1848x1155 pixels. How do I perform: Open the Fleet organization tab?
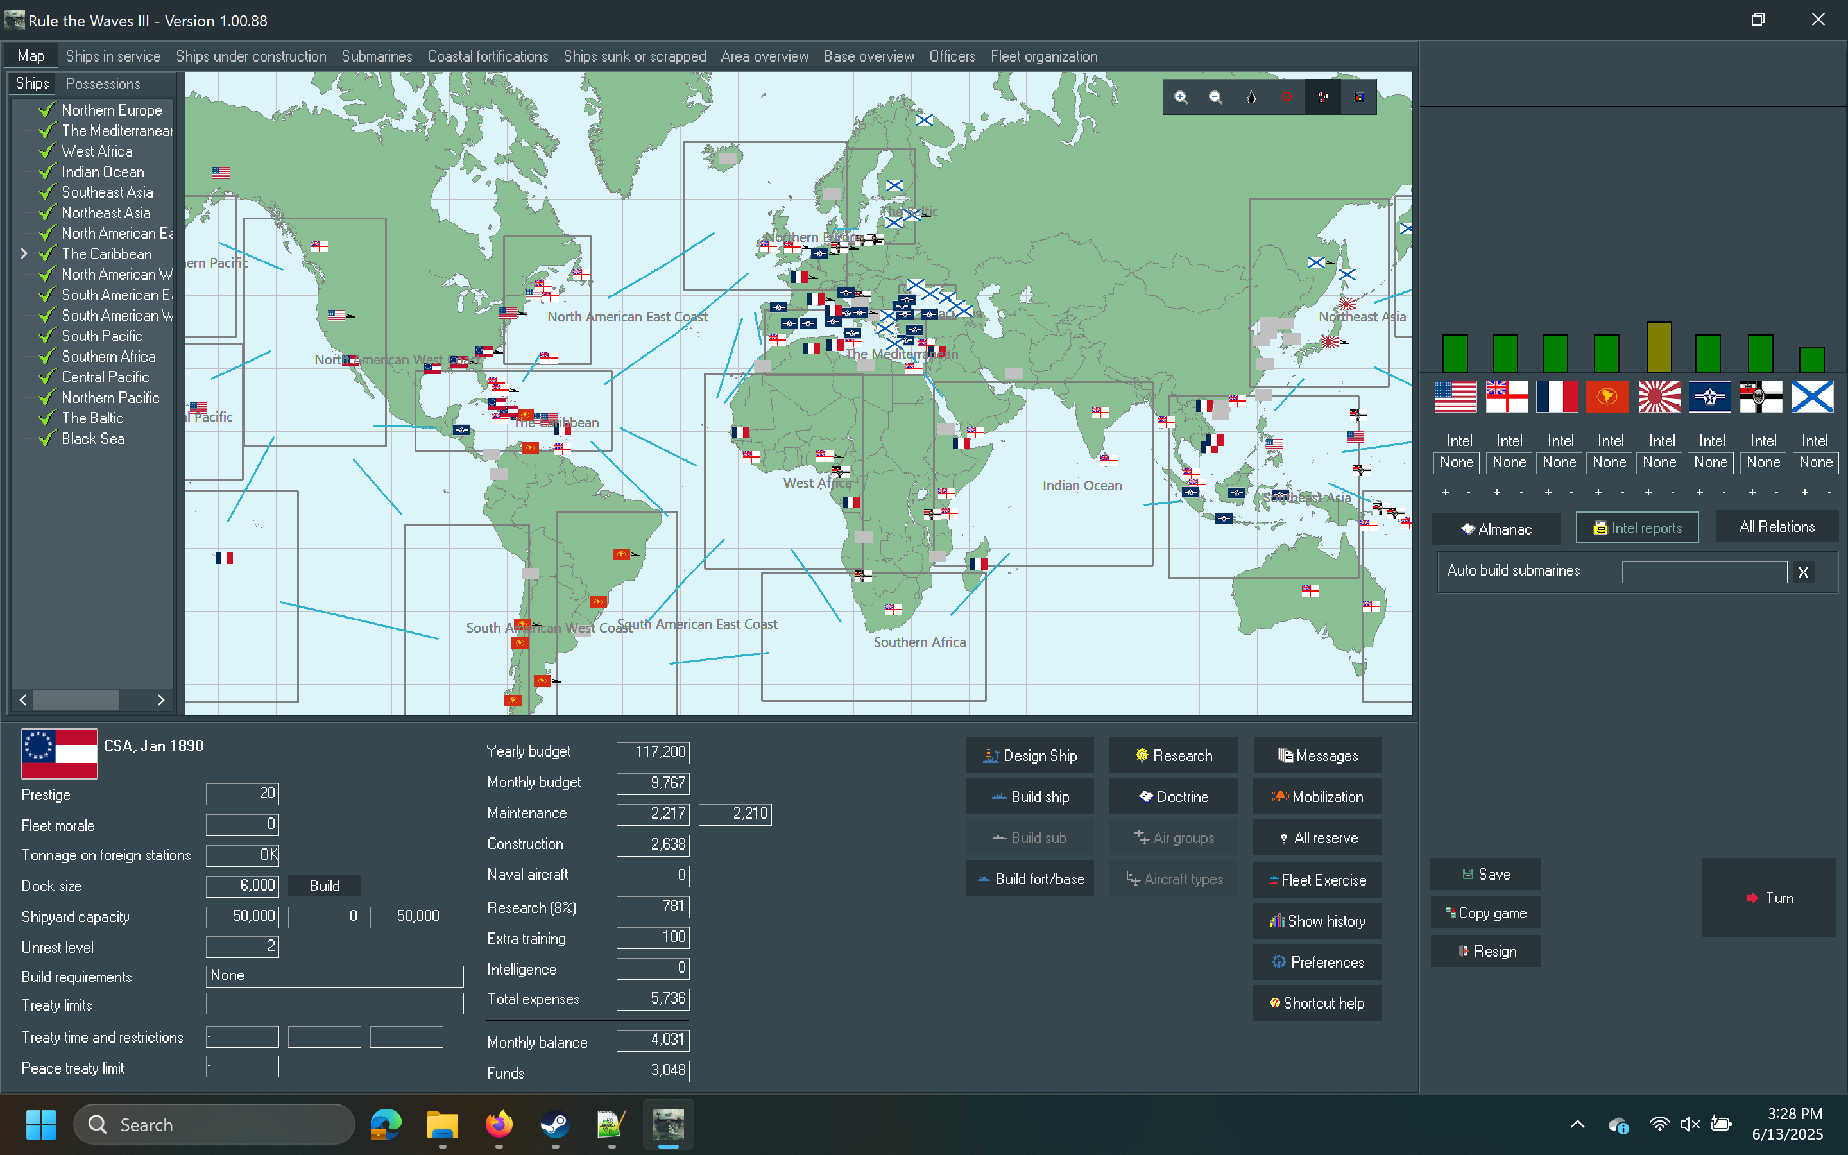tap(1044, 56)
